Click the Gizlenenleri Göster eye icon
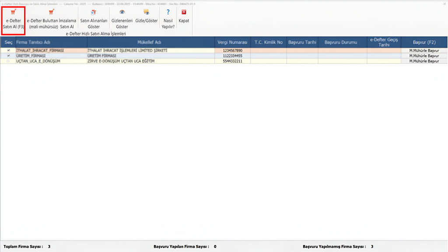The width and height of the screenshot is (448, 252). click(x=122, y=12)
